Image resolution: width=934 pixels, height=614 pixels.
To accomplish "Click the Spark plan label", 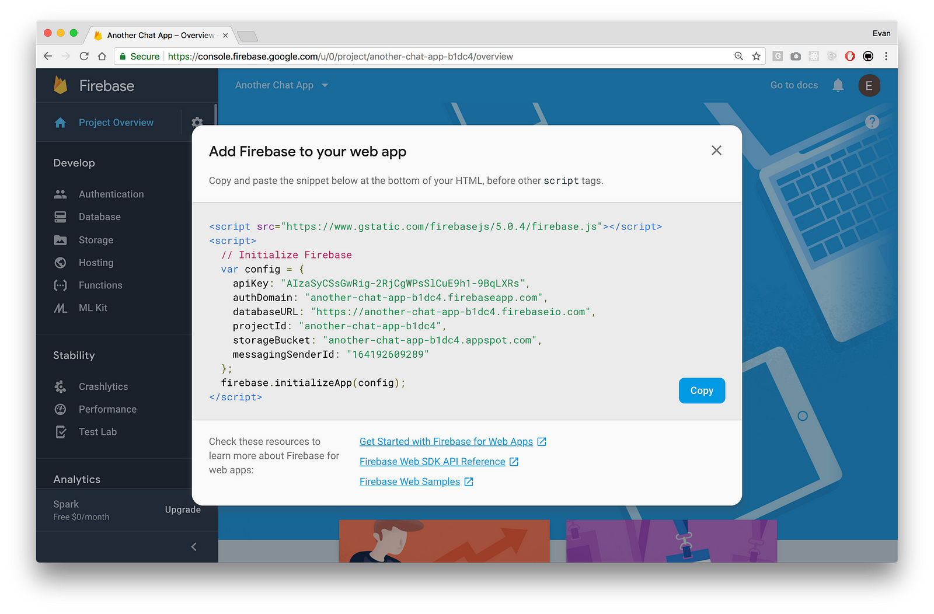I will tap(66, 504).
